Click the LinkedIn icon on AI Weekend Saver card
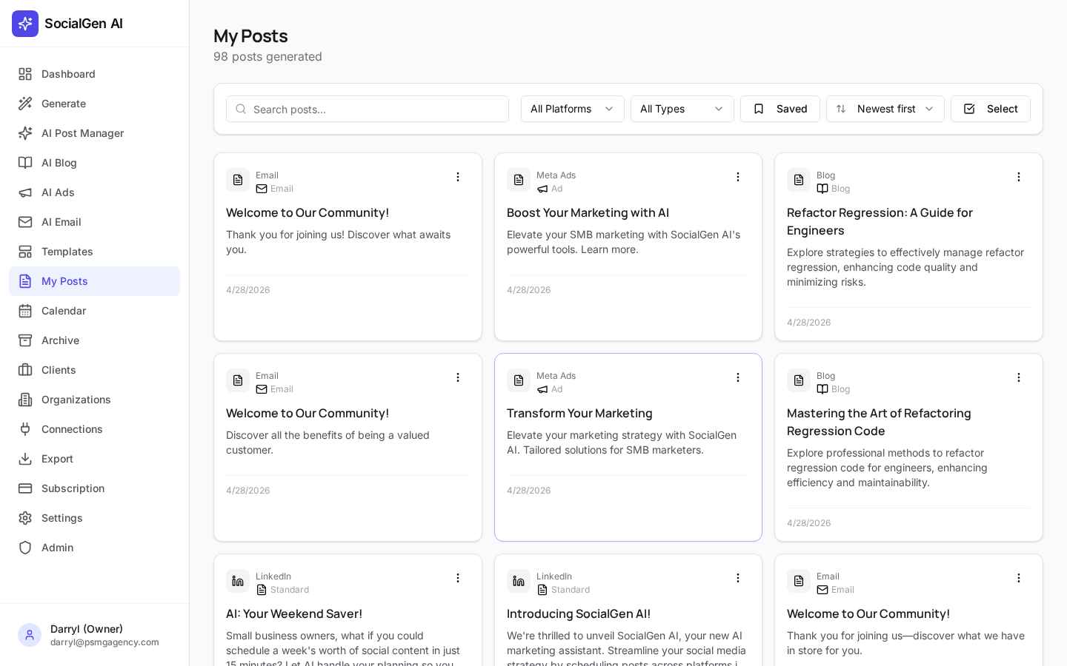This screenshot has width=1067, height=666. [238, 581]
